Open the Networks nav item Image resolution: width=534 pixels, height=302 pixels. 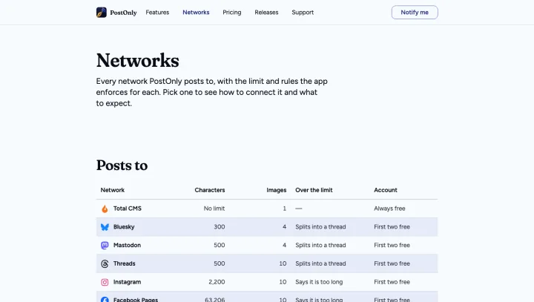pos(196,13)
